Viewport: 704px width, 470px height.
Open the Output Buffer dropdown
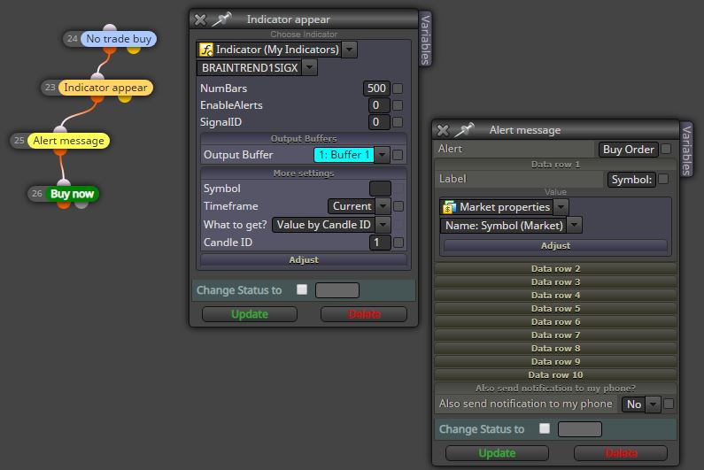(382, 155)
